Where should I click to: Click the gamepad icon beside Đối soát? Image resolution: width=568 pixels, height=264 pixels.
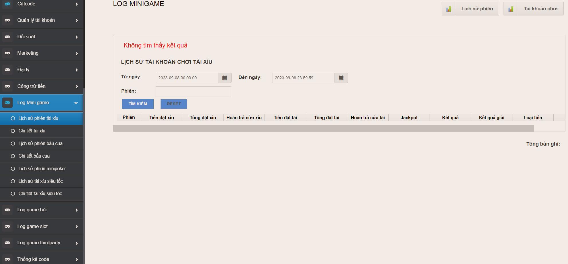point(7,37)
